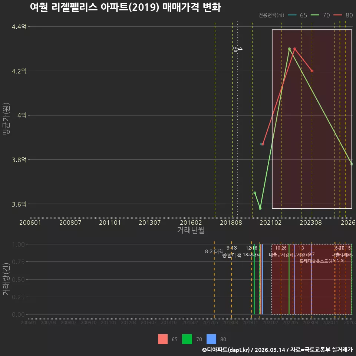Click the 3.6억 y-axis label
This screenshot has width=356, height=356.
[x=19, y=204]
